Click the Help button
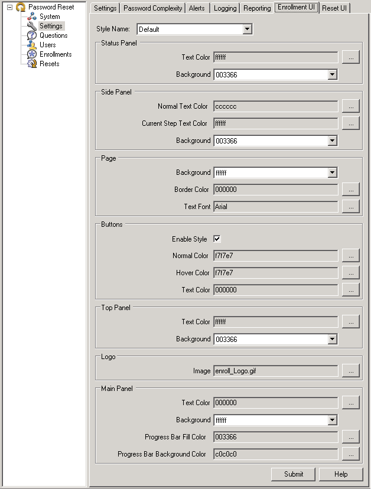The width and height of the screenshot is (371, 489). pos(341,474)
